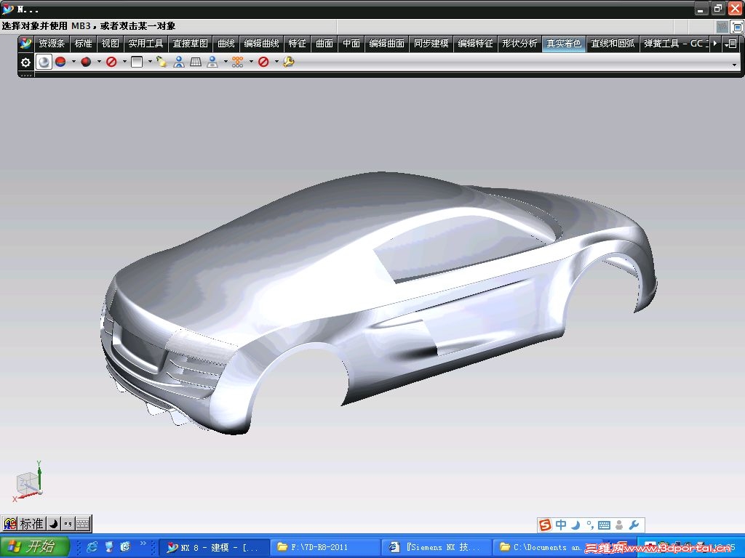Select the 编辑曲面 tab
Screen dimensions: 745x558
pyautogui.click(x=387, y=44)
